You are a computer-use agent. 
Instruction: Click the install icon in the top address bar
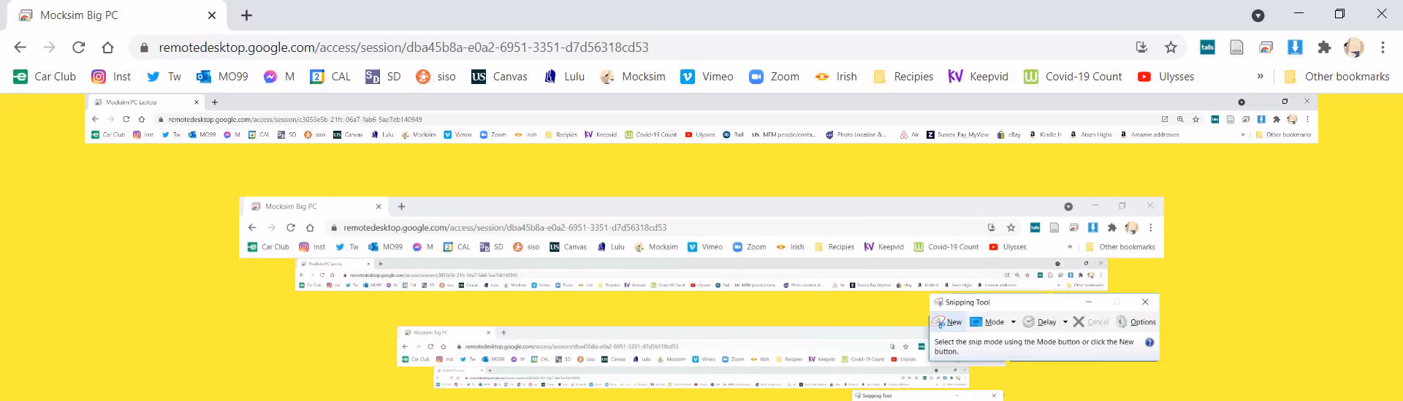1141,47
